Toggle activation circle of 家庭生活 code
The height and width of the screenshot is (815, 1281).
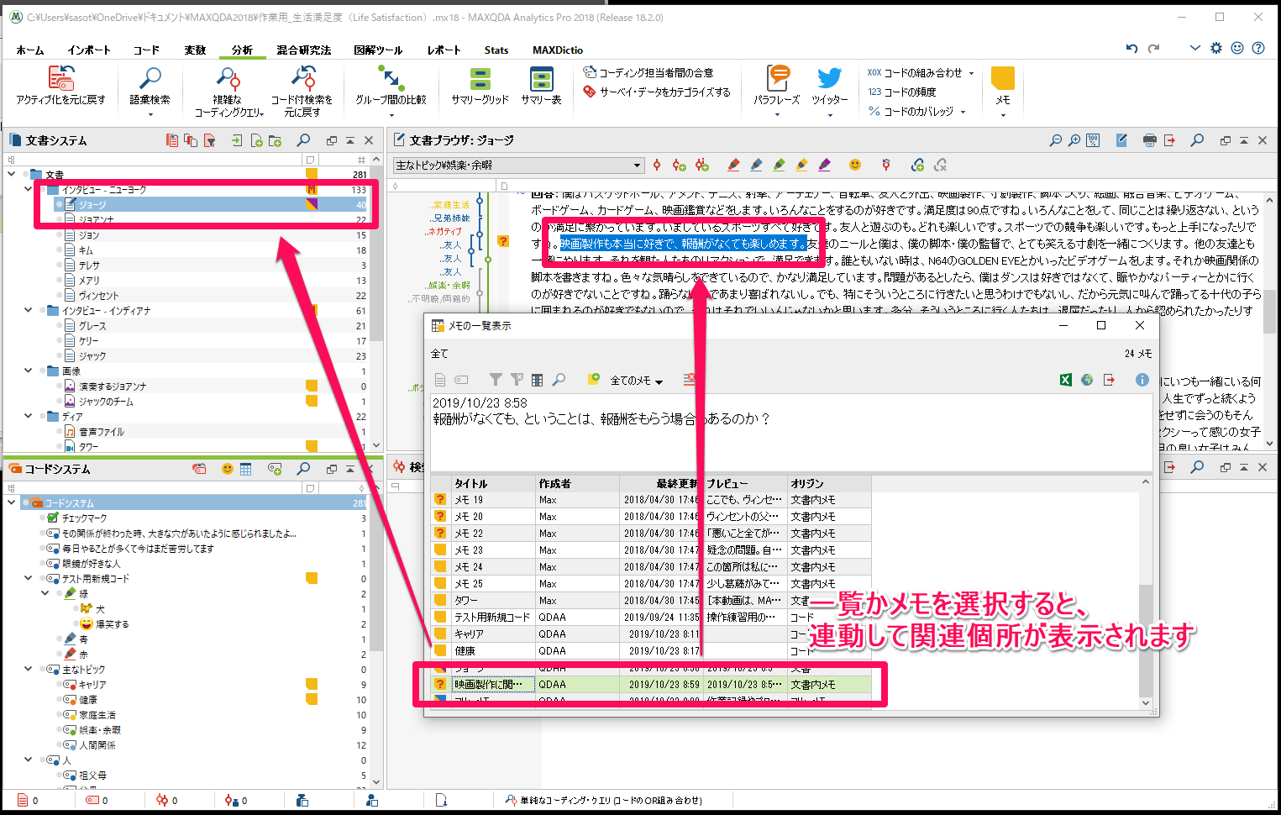tap(59, 715)
